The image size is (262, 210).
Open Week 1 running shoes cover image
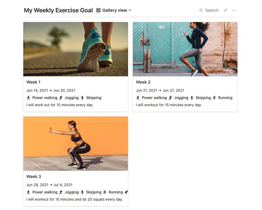[x=76, y=49]
